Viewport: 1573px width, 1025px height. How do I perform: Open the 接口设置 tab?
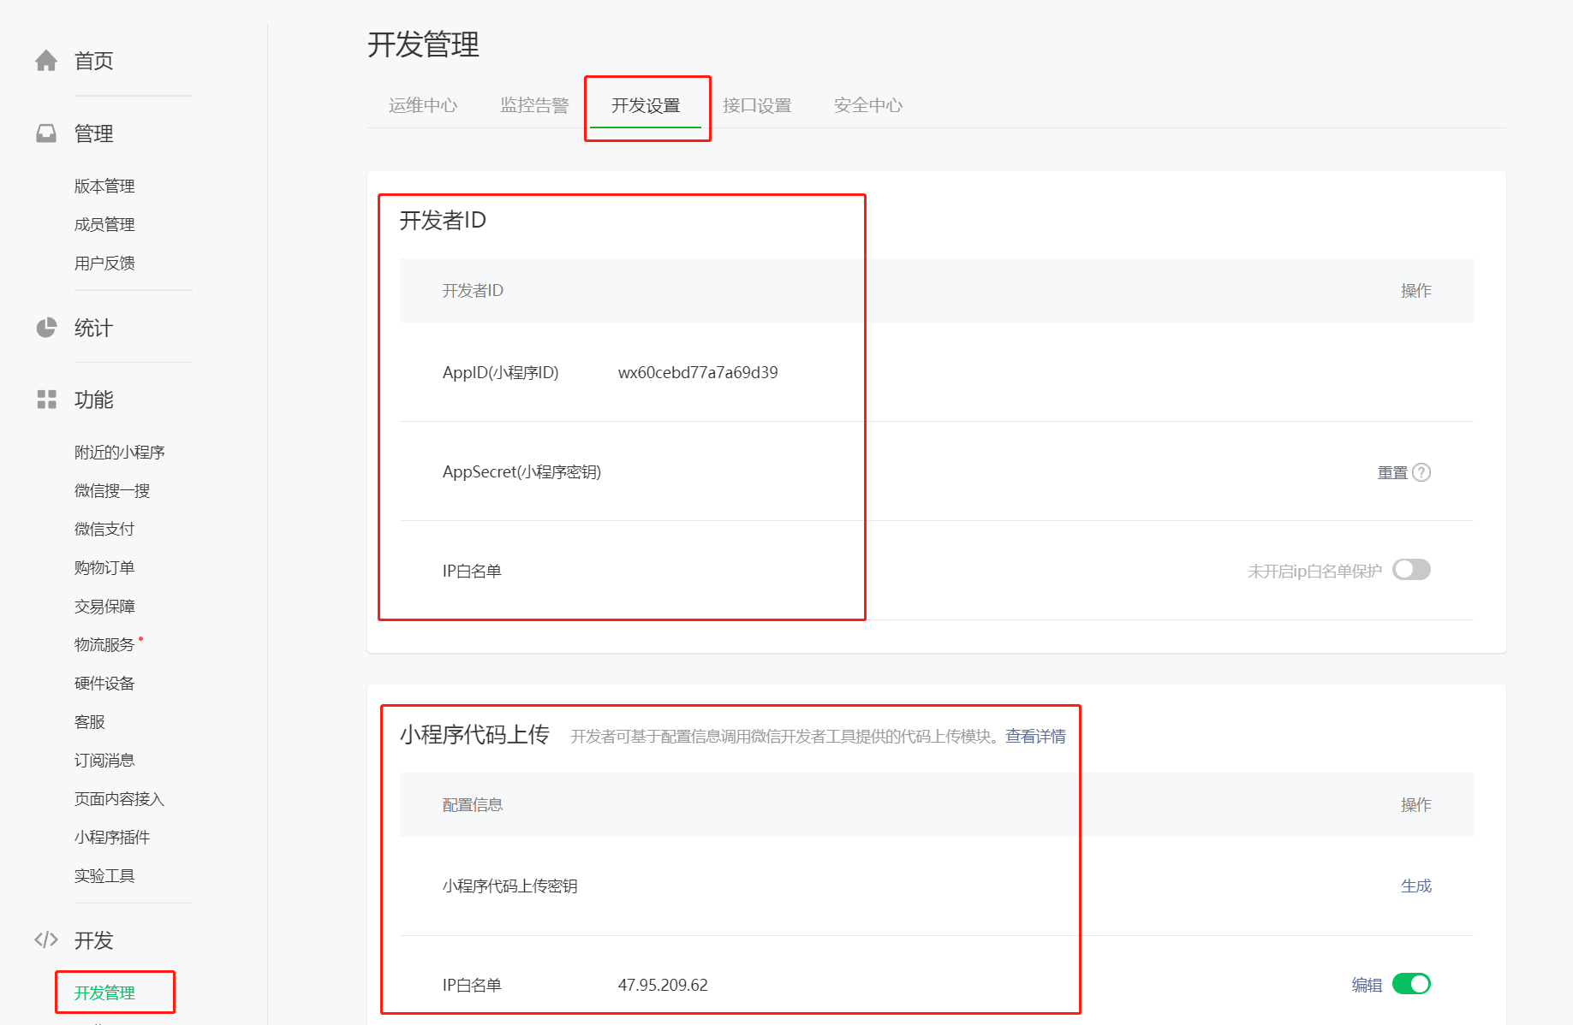coord(757,105)
